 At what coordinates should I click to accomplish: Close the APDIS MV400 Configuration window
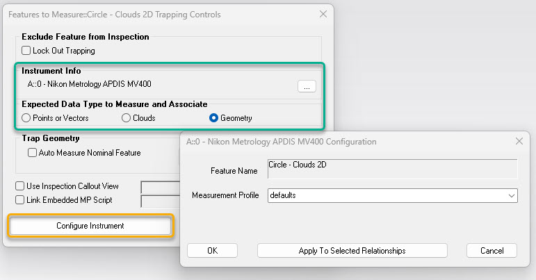pos(519,141)
